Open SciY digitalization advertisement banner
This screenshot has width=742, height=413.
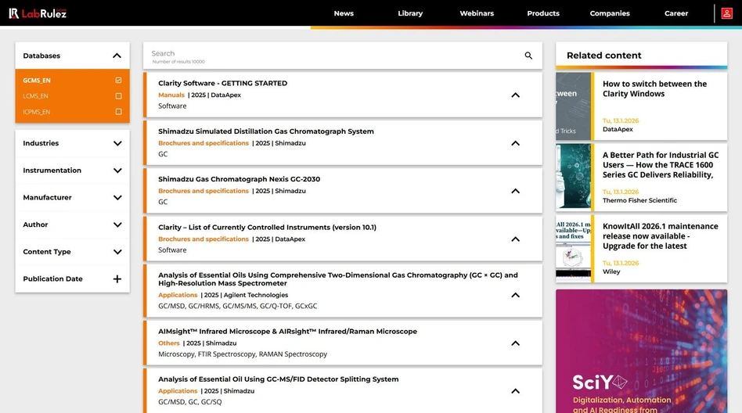pyautogui.click(x=641, y=351)
